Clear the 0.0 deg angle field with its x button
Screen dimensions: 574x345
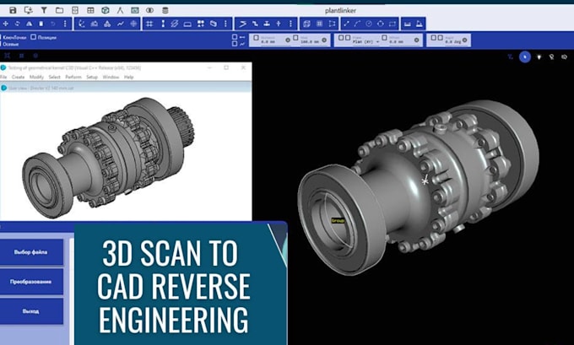coord(464,40)
